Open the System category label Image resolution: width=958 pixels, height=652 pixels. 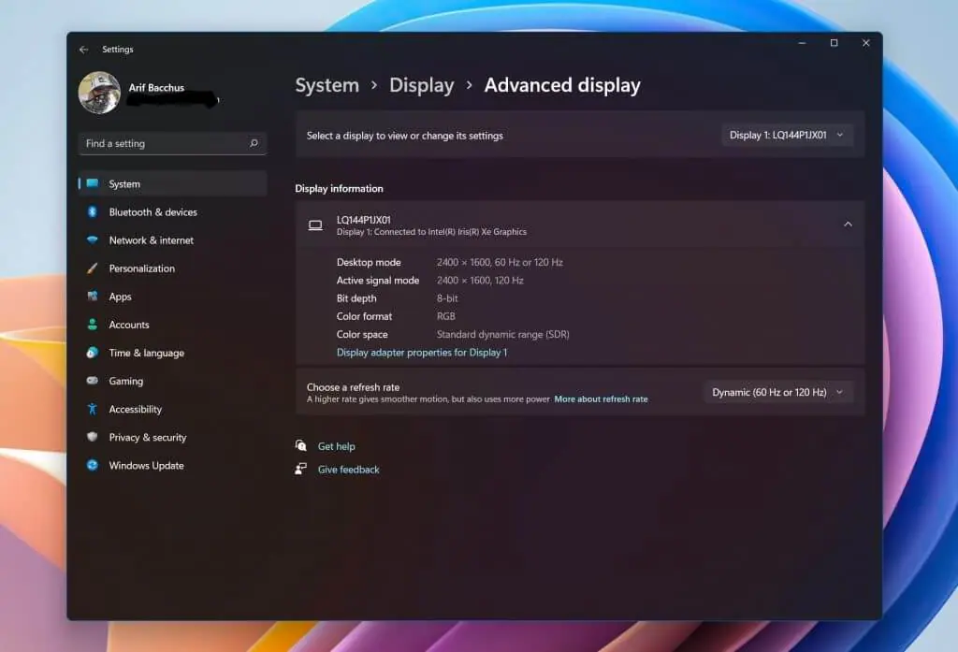[x=124, y=184]
